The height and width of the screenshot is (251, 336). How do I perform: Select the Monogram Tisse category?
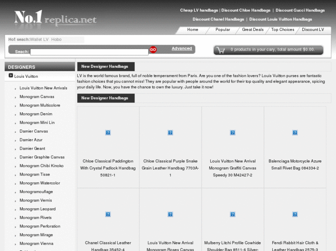click(35, 174)
